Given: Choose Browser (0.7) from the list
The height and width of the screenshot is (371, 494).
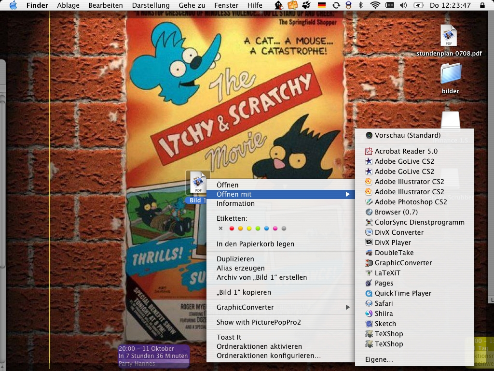Looking at the screenshot, I should click(x=414, y=212).
